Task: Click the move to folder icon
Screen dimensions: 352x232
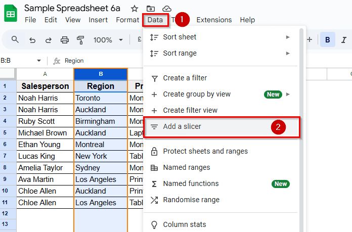Action: pos(150,9)
